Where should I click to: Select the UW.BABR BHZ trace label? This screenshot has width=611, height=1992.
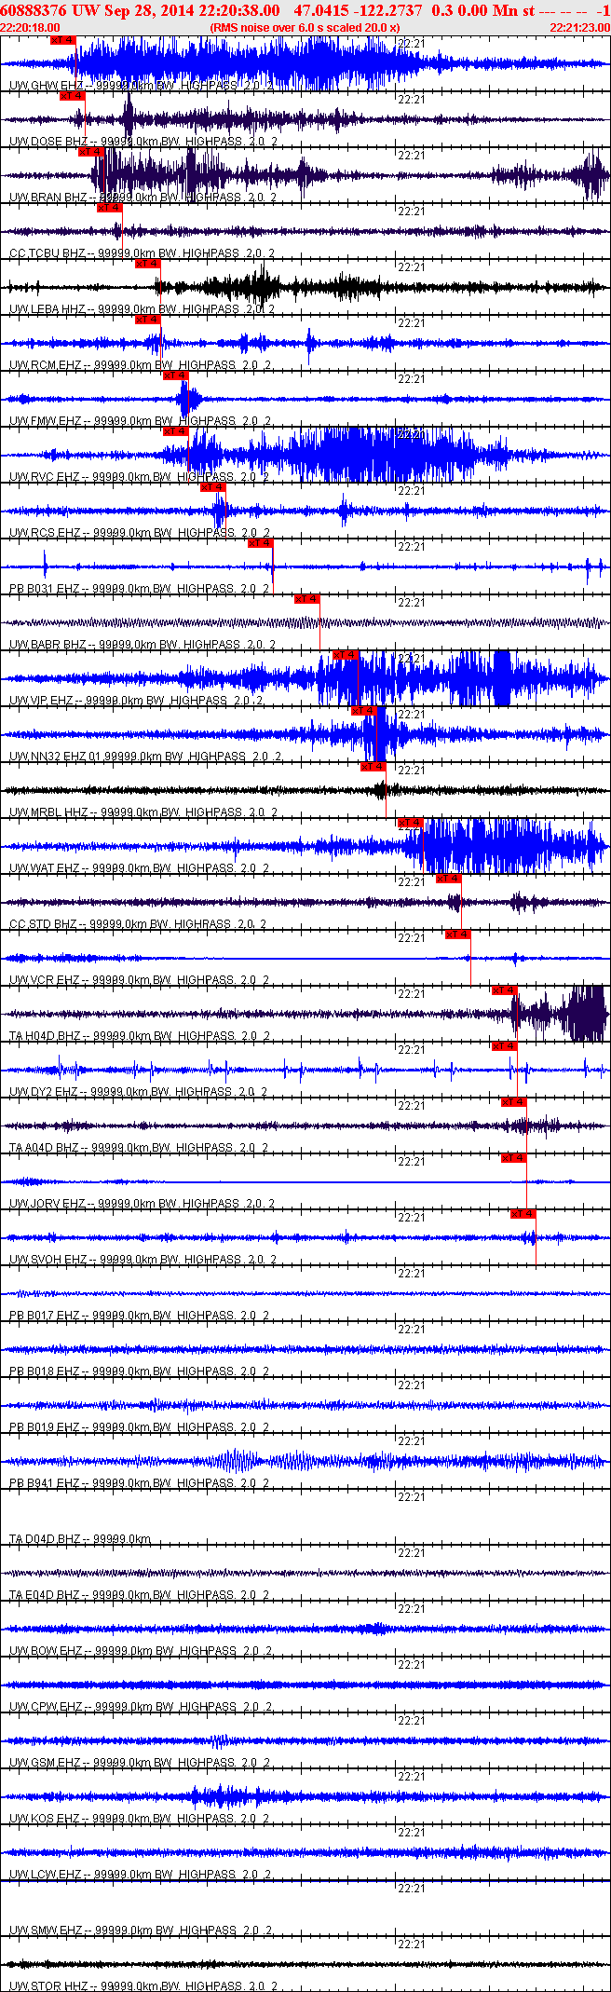point(143,645)
